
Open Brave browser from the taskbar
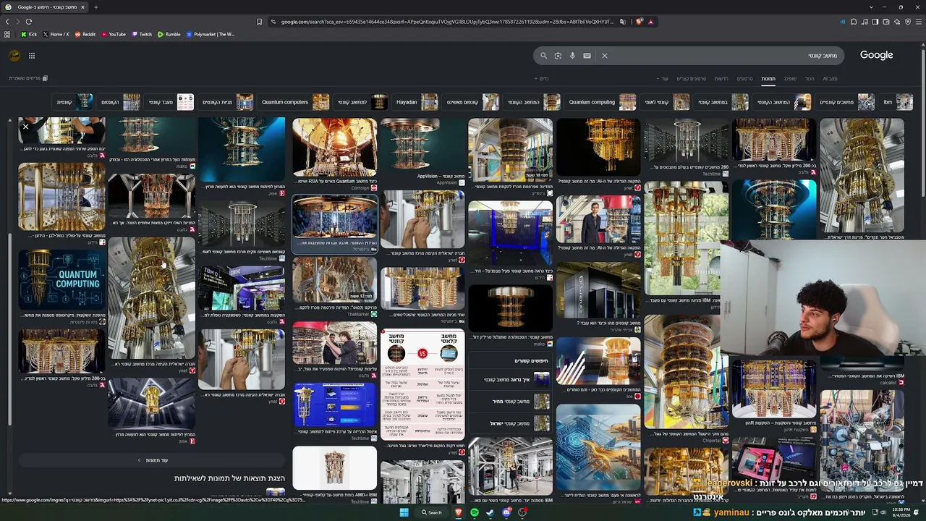pos(458,512)
